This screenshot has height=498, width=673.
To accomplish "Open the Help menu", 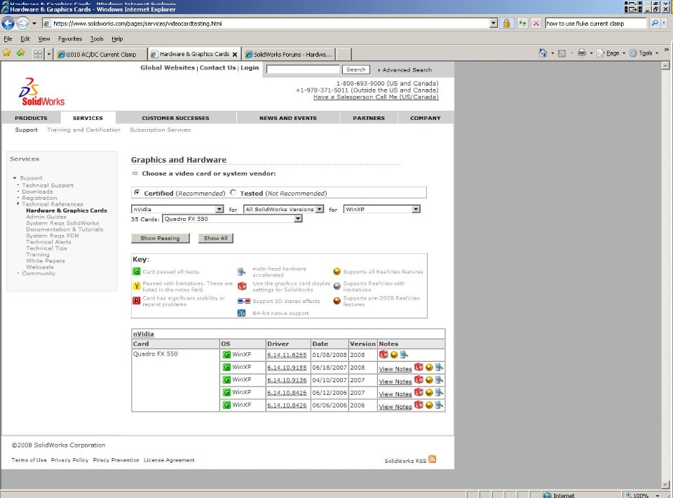I will tap(117, 39).
